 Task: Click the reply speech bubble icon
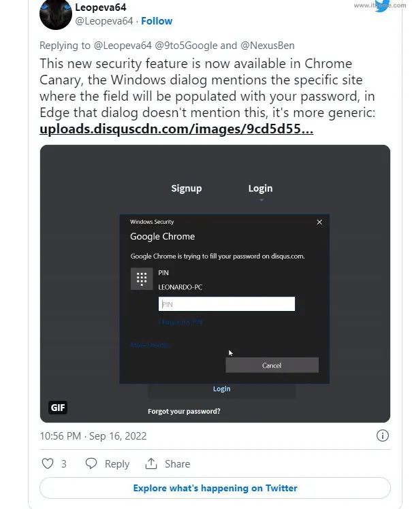(91, 463)
